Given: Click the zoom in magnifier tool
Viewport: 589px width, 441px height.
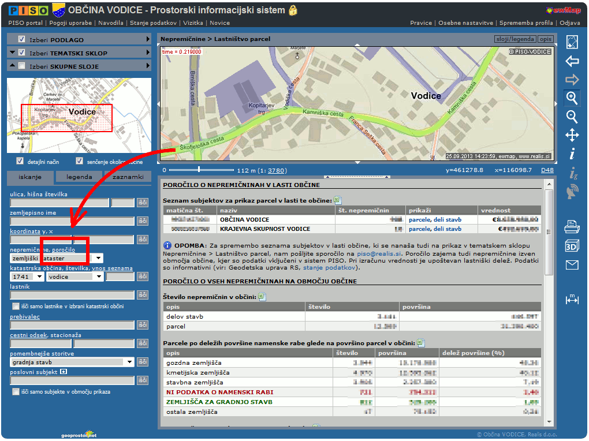Looking at the screenshot, I should (x=572, y=98).
